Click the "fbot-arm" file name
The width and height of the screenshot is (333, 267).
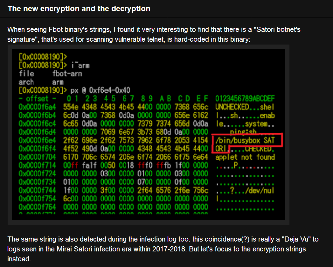point(67,74)
